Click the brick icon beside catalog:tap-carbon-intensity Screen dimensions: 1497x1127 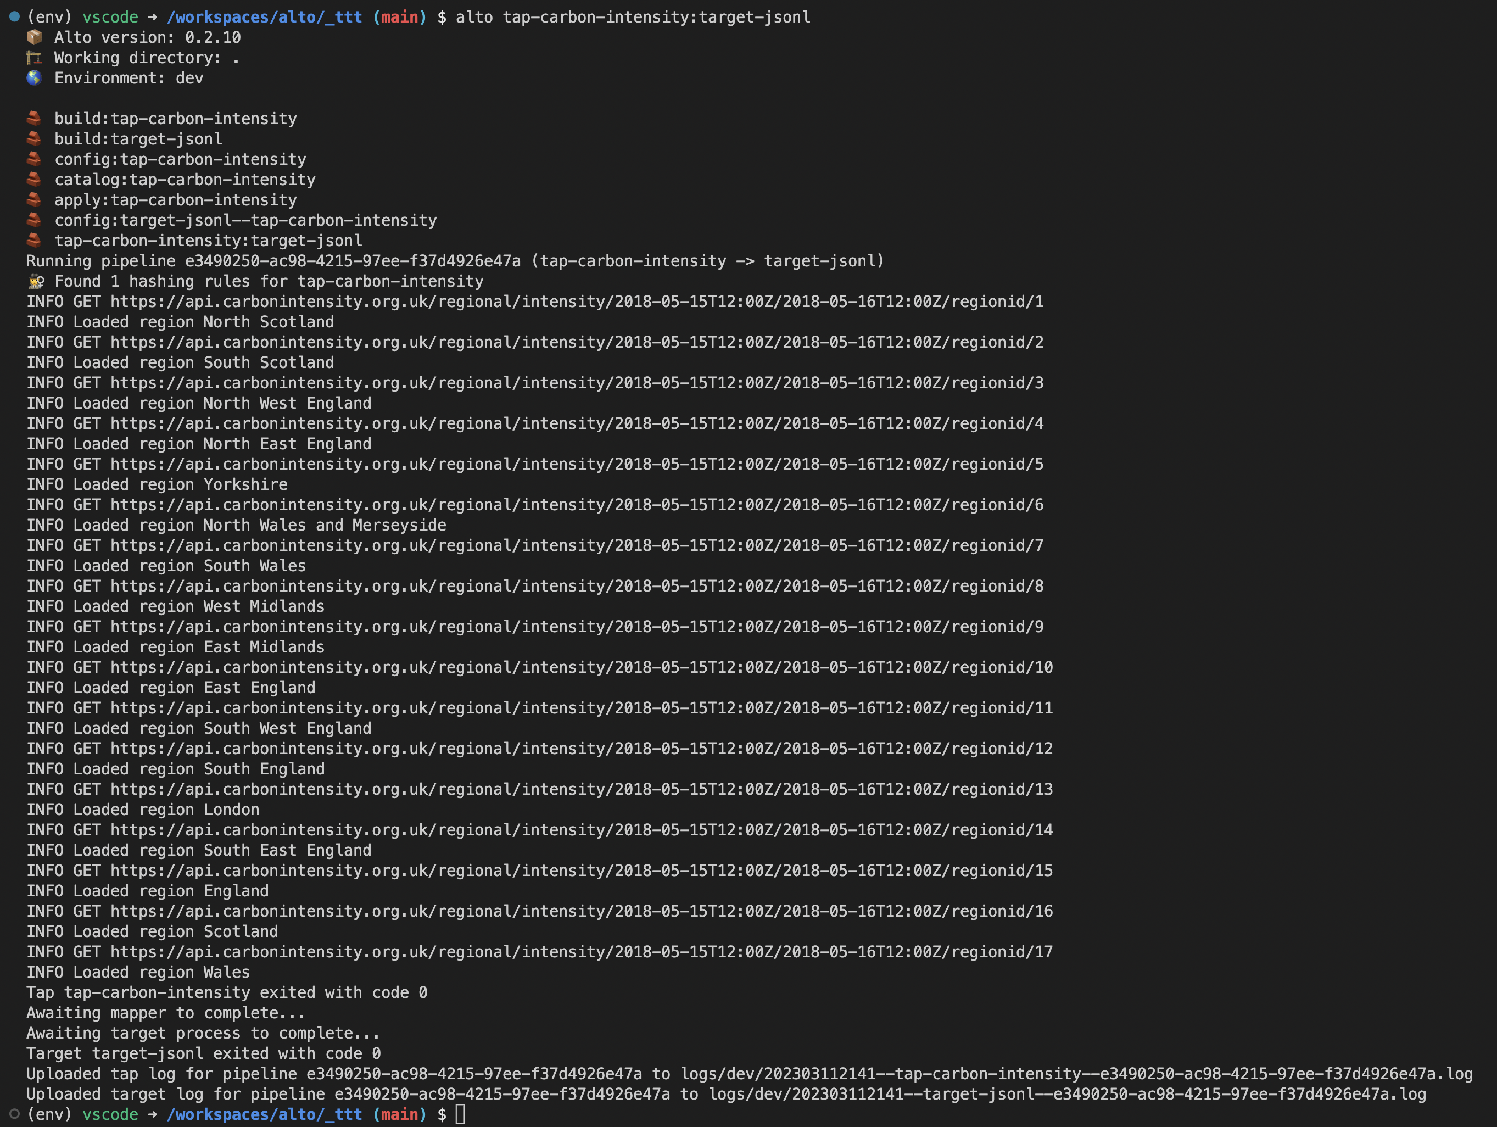click(35, 180)
